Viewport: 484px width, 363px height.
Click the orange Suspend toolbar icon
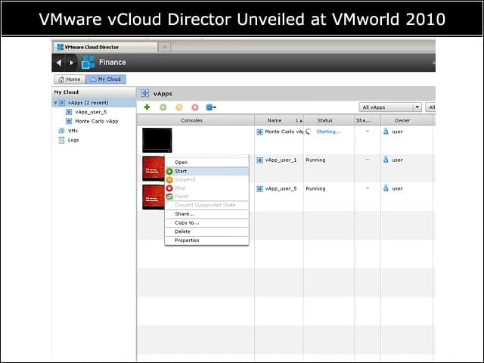(179, 107)
